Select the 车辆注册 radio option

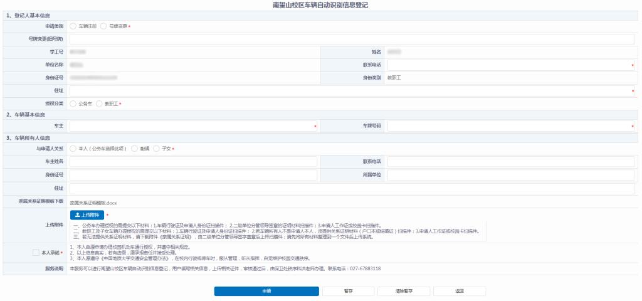[74, 26]
